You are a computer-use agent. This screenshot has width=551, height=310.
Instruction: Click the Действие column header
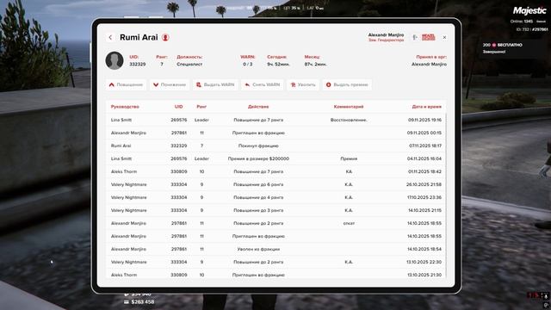tap(258, 107)
